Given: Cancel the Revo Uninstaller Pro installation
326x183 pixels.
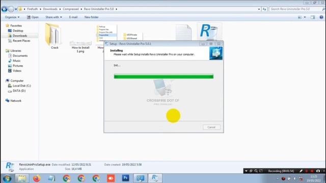Looking at the screenshot, I should [x=211, y=127].
